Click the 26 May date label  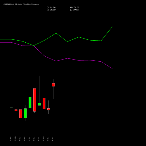(15, 139)
